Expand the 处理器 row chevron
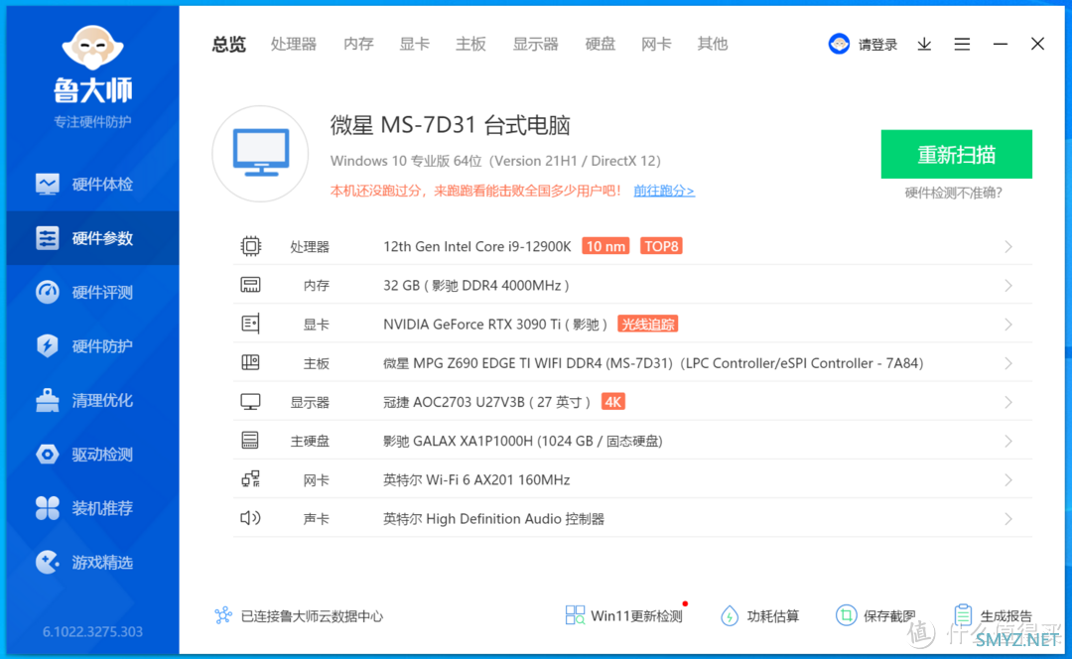The image size is (1072, 659). click(1008, 247)
